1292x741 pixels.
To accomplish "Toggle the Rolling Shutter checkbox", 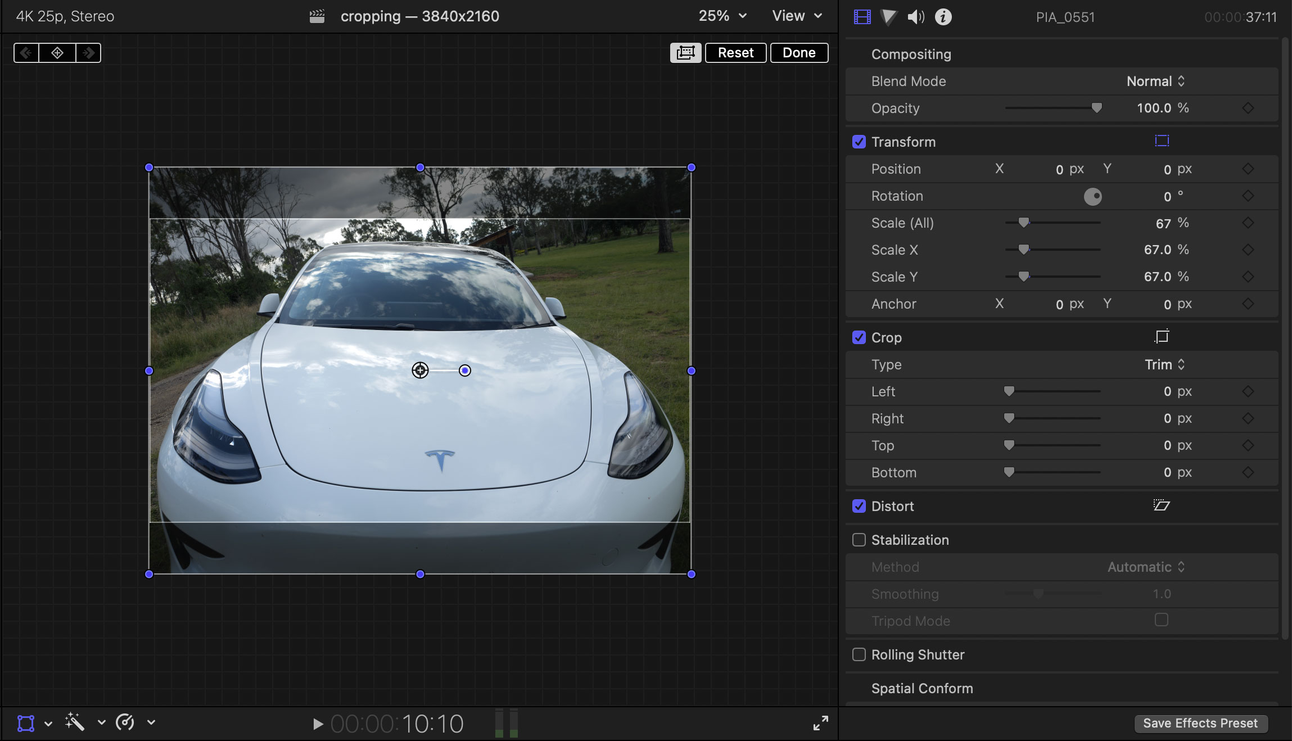I will [x=859, y=655].
